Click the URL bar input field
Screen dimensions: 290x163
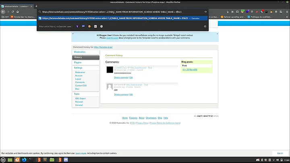click(122, 12)
